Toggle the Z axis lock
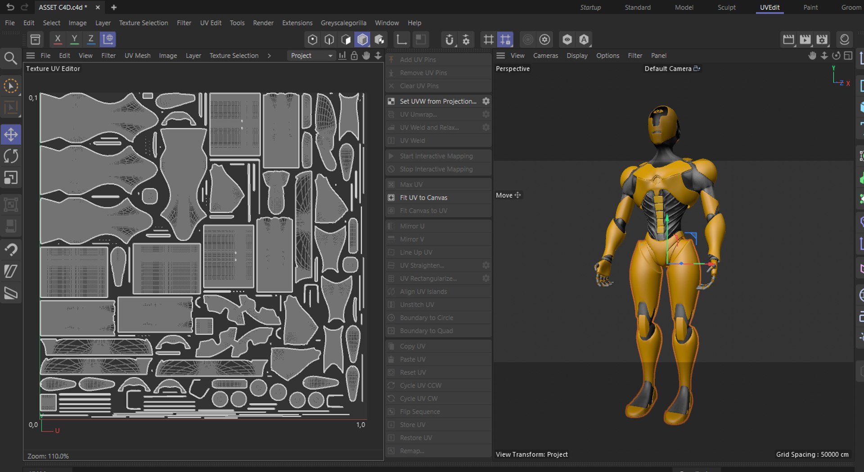Screen dimensions: 864x472 coord(91,40)
